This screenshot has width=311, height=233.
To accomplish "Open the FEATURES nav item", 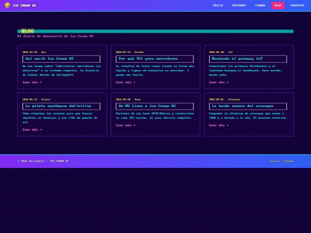I will coord(239,5).
